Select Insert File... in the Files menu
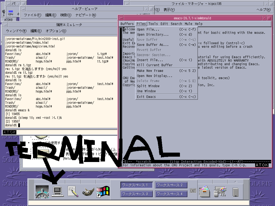 pyautogui.click(x=167, y=60)
